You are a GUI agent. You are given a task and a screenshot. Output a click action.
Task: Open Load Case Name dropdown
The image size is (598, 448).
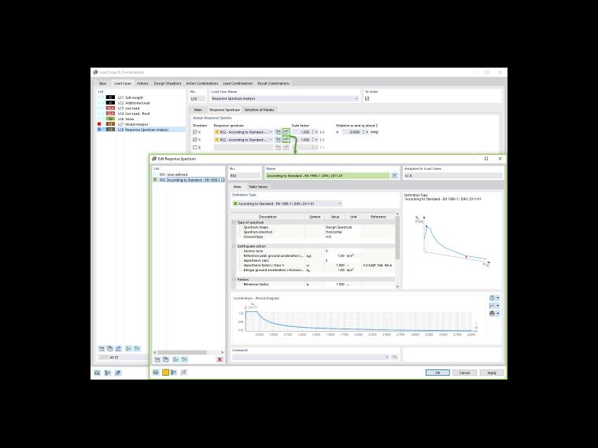pyautogui.click(x=356, y=99)
